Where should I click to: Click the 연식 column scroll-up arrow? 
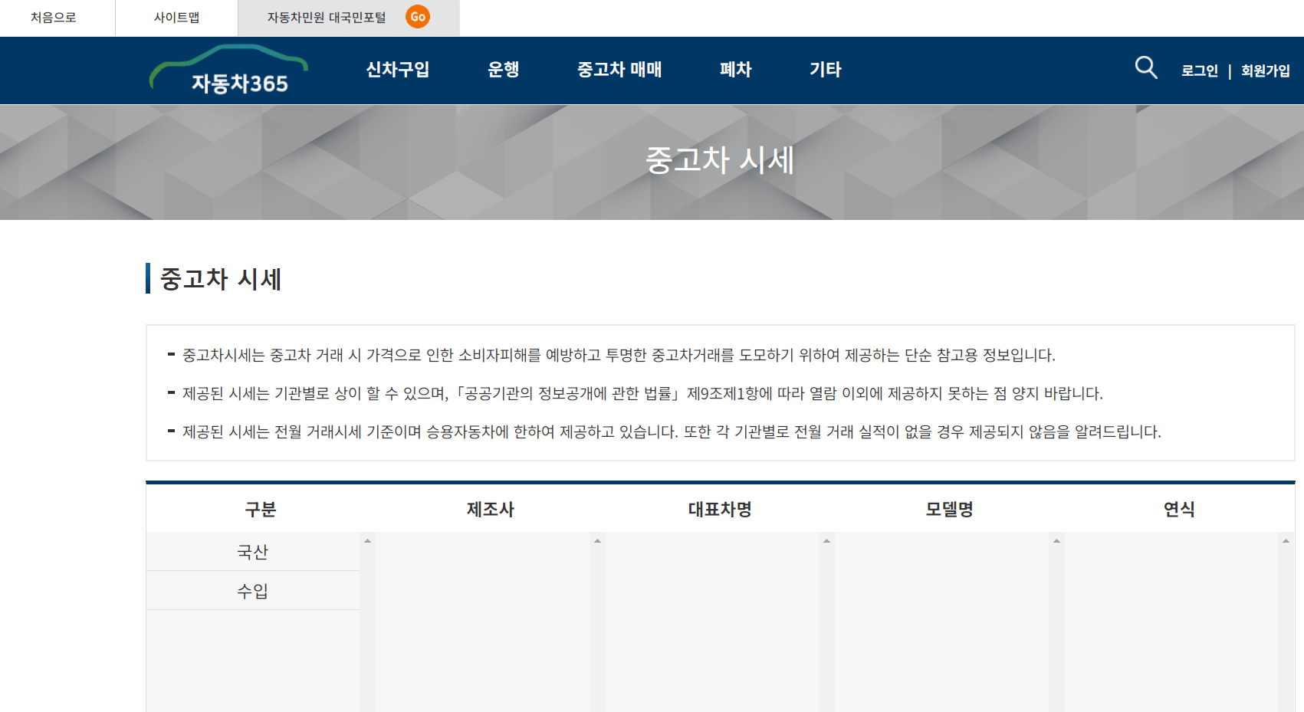[1286, 540]
